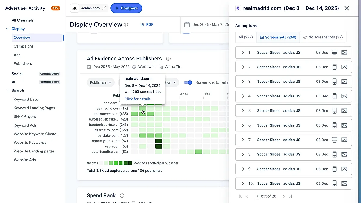This screenshot has height=203, width=361.
Task: Open Campaigns in the sidebar
Action: (x=23, y=46)
